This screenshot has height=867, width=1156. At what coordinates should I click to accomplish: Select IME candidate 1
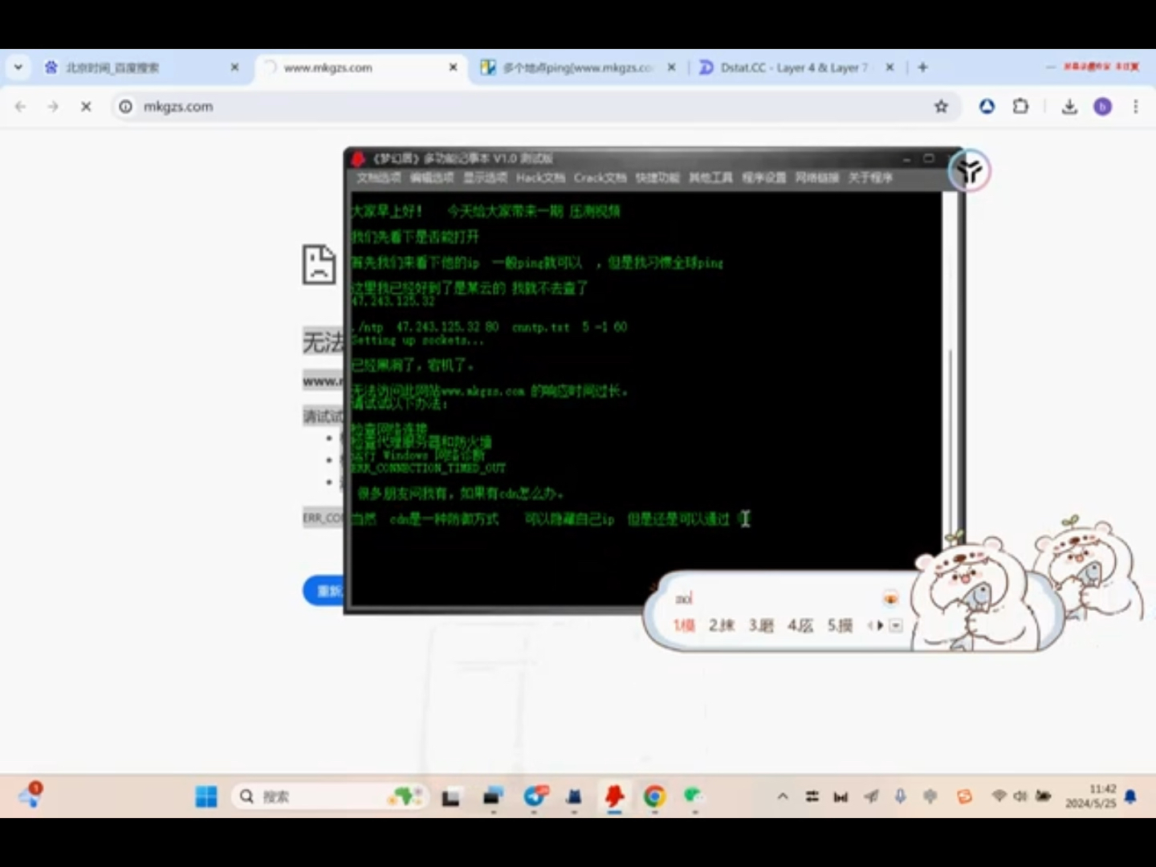point(684,625)
